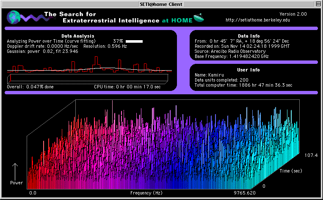
Task: Click the 'Data Info' heading
Action: point(249,36)
